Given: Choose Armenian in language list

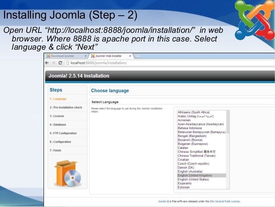Looking at the screenshot, I should (x=202, y=120).
